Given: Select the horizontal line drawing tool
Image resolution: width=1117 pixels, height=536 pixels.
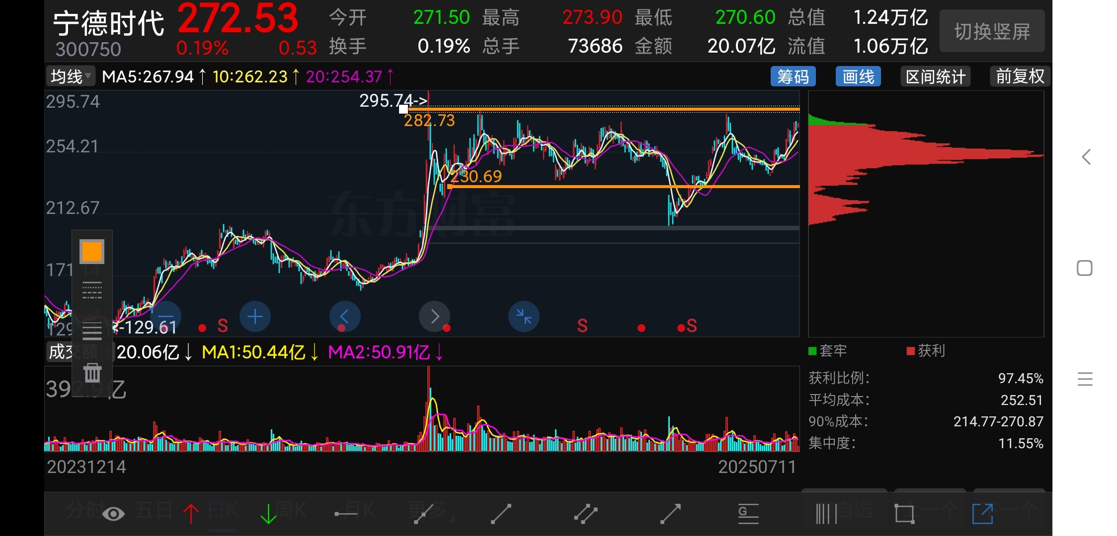Looking at the screenshot, I should tap(346, 514).
